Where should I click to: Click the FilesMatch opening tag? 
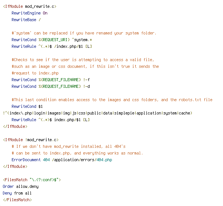pyautogui.click(x=32, y=180)
